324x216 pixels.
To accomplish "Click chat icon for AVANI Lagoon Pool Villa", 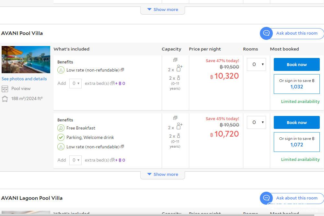I will point(266,198).
